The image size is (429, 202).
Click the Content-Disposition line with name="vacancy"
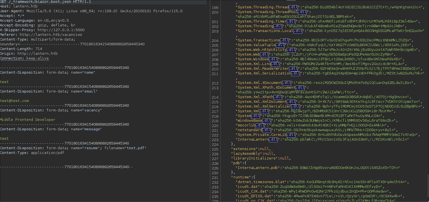[x=51, y=110]
